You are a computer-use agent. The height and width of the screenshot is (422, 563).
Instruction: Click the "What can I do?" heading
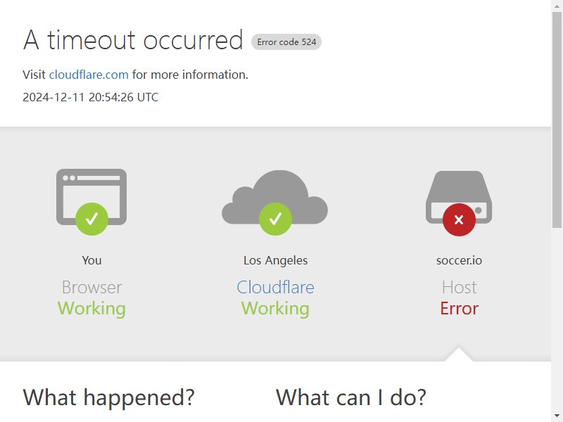point(351,397)
